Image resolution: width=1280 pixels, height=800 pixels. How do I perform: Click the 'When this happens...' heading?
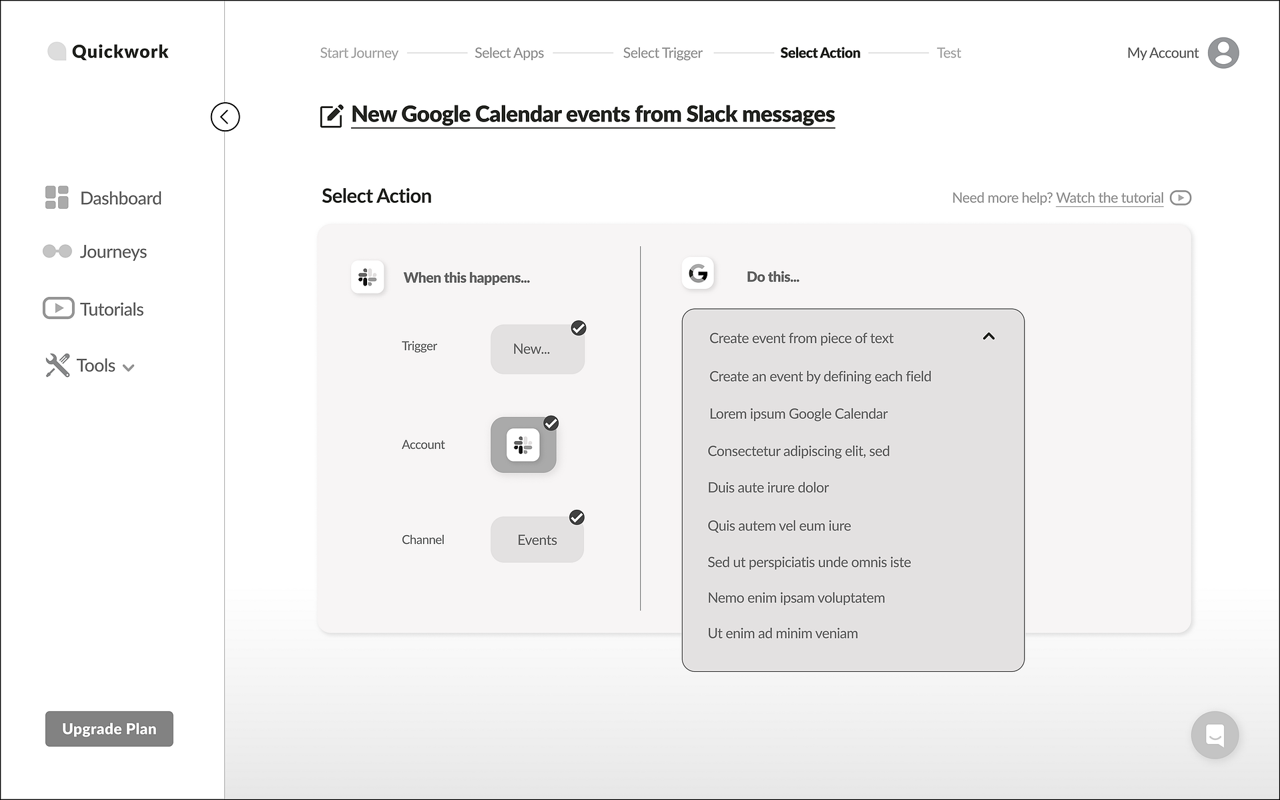click(466, 278)
